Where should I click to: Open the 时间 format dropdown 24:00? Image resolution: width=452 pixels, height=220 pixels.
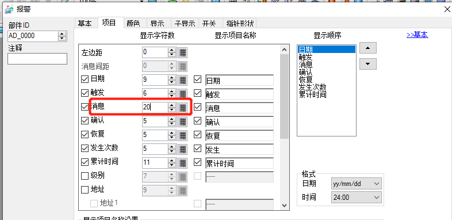click(357, 198)
